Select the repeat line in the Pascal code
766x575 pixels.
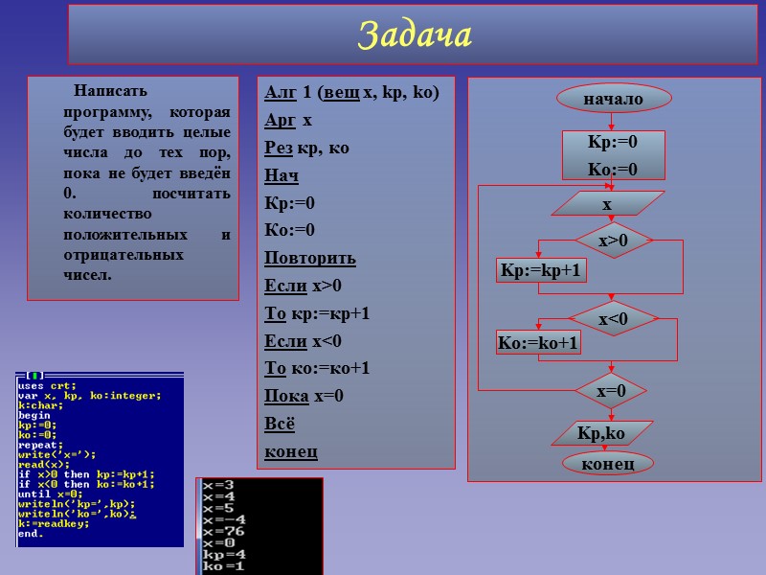(38, 445)
